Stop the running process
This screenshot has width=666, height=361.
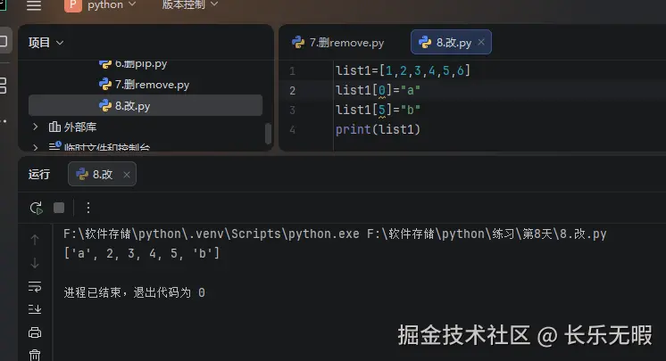[x=59, y=208]
